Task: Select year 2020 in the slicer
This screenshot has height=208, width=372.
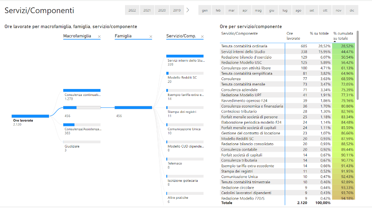Action: 162,10
